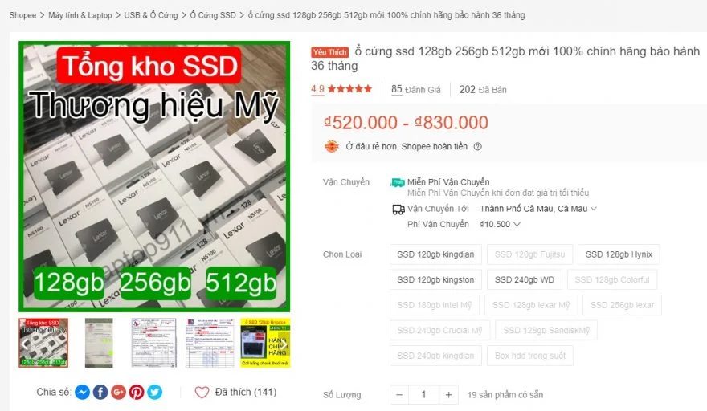The width and height of the screenshot is (707, 411).
Task: Share product on Facebook
Action: (100, 392)
